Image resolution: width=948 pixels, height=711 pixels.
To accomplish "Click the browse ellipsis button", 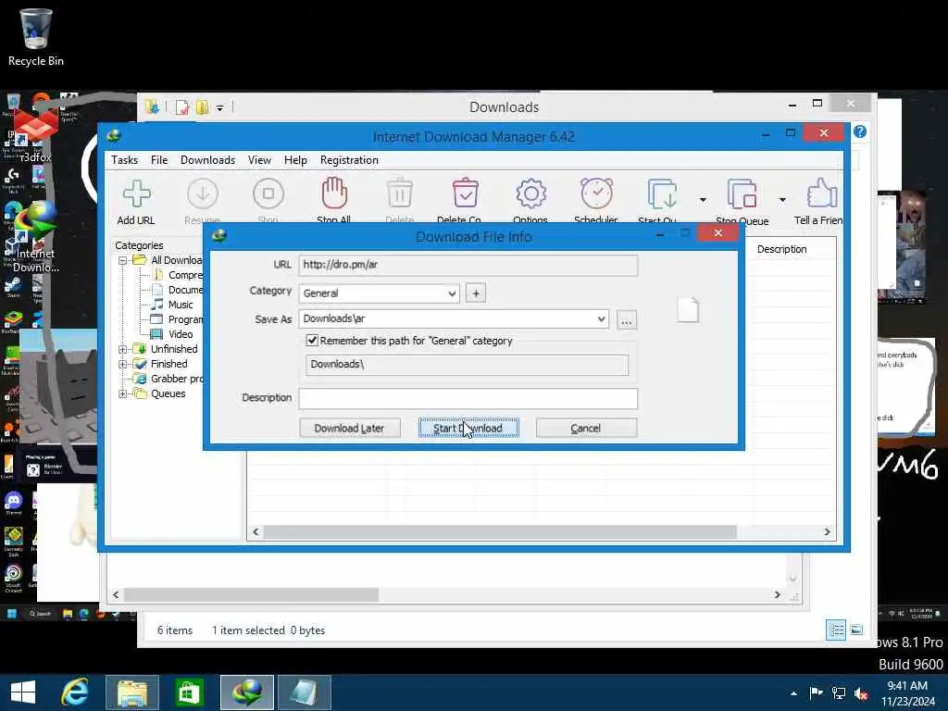I will pos(627,319).
